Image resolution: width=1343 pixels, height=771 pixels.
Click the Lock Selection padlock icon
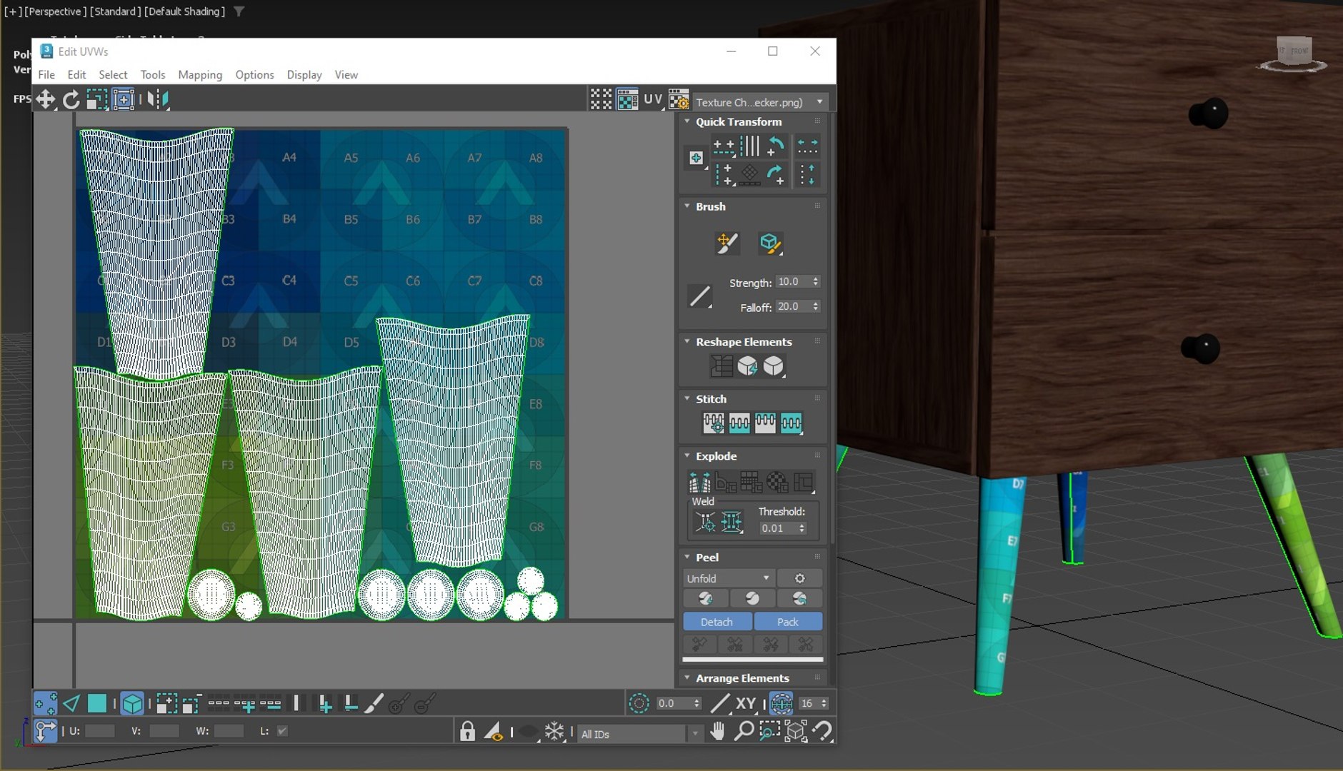pos(467,731)
